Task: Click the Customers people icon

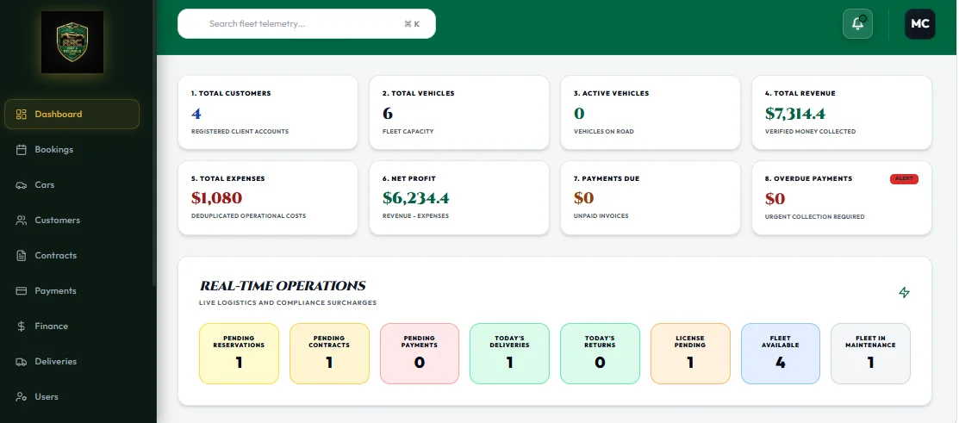Action: pos(22,220)
